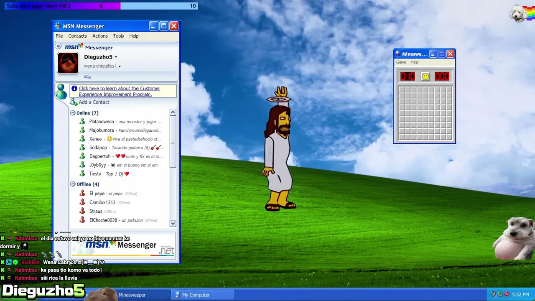Select the offline contact 'ElChoche0038'
Screen dimensions: 535x301
tap(103, 220)
